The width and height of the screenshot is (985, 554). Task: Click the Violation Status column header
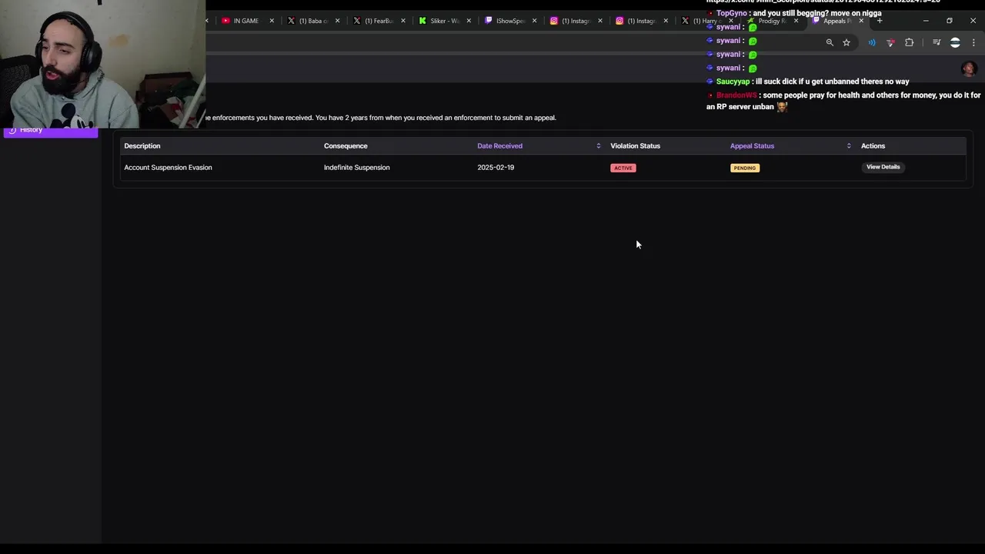pos(635,145)
